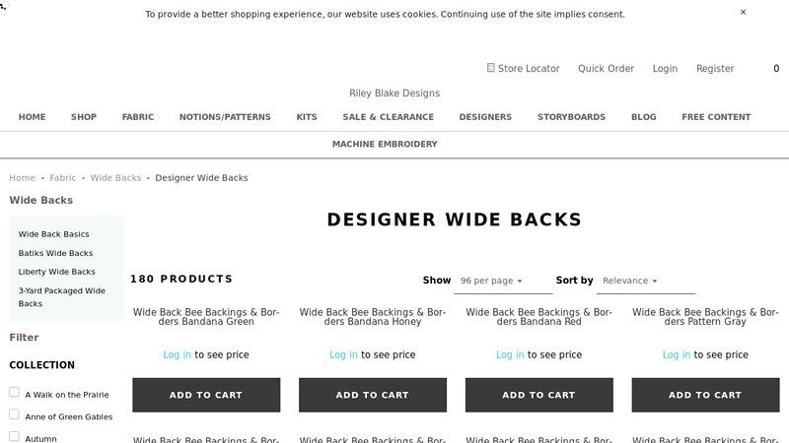Open Wide Back Bandana Pattern Gray product

[705, 317]
